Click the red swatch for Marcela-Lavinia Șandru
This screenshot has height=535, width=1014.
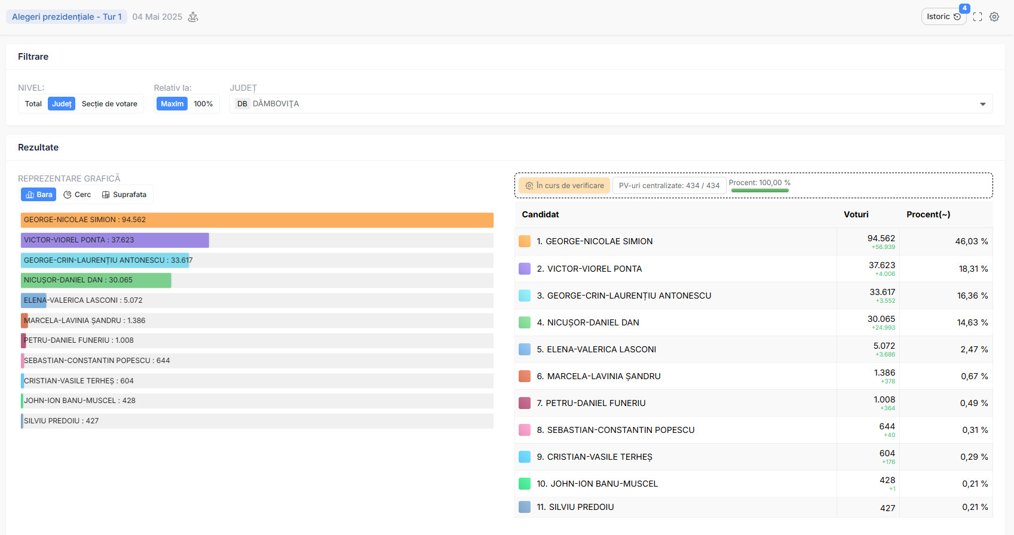point(525,376)
